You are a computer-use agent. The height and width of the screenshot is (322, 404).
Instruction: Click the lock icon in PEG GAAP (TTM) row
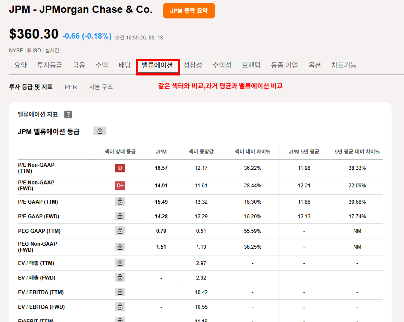click(x=120, y=231)
